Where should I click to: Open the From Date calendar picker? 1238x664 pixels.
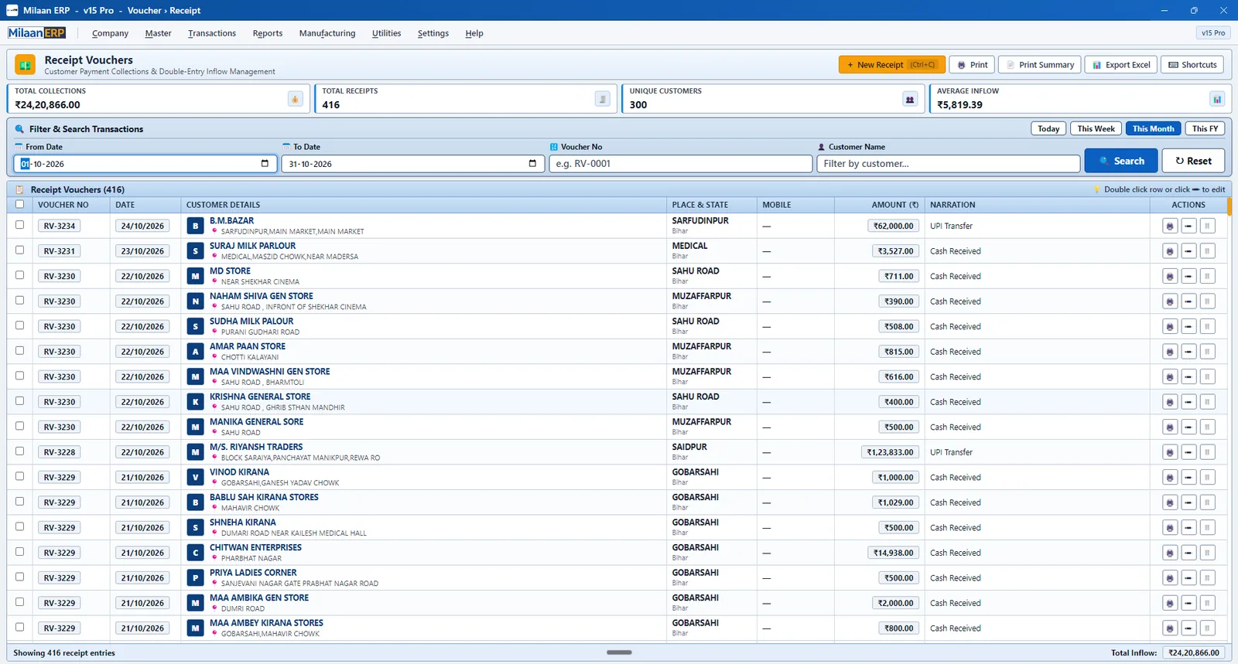pos(265,164)
